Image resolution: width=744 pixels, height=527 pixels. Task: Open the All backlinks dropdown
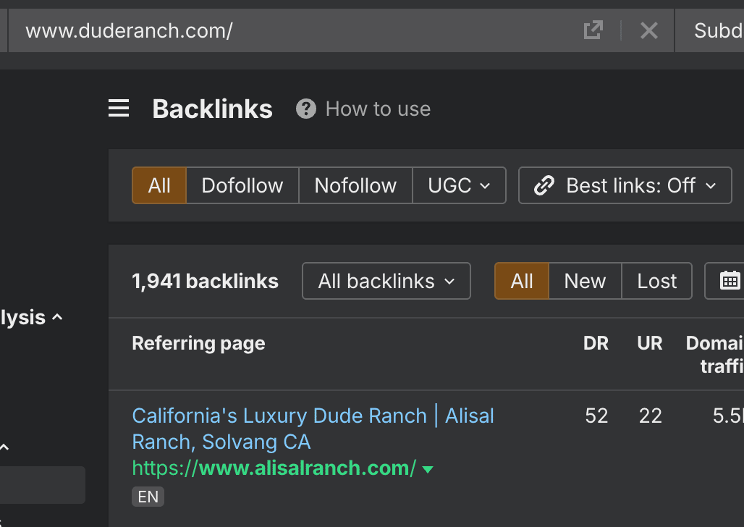tap(386, 281)
